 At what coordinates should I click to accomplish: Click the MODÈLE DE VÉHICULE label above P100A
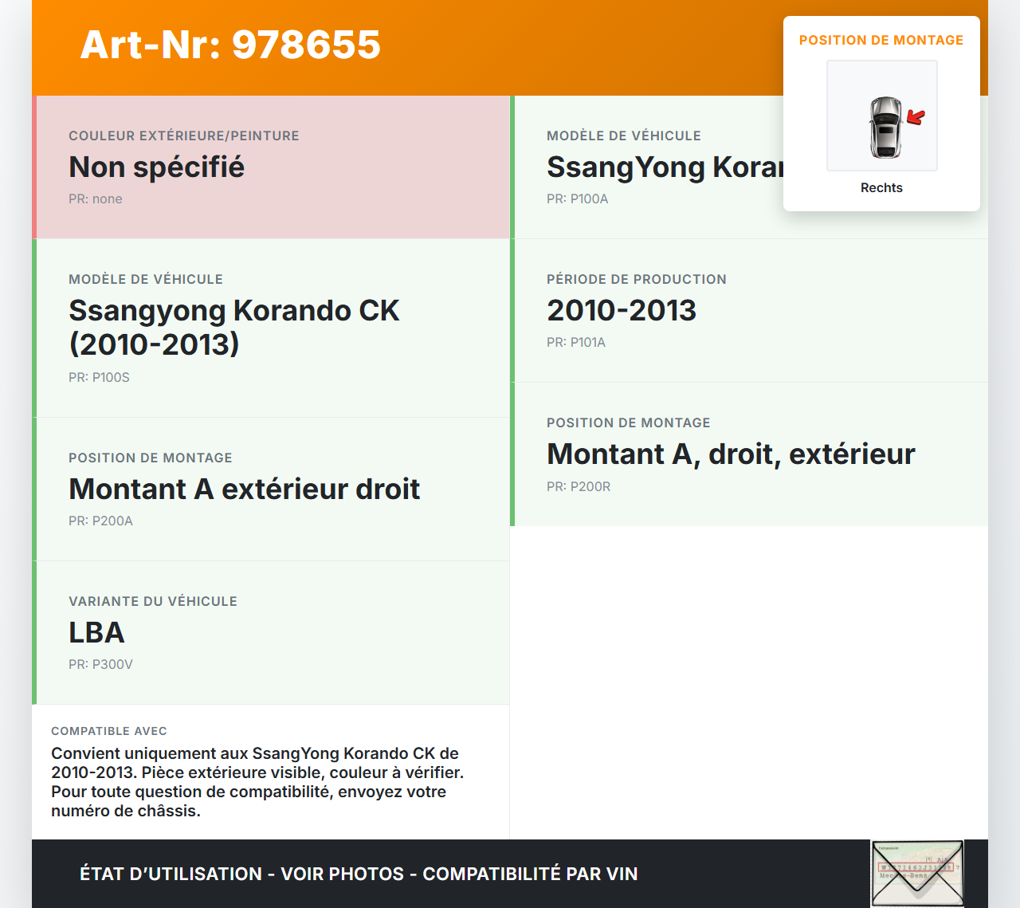coord(624,136)
